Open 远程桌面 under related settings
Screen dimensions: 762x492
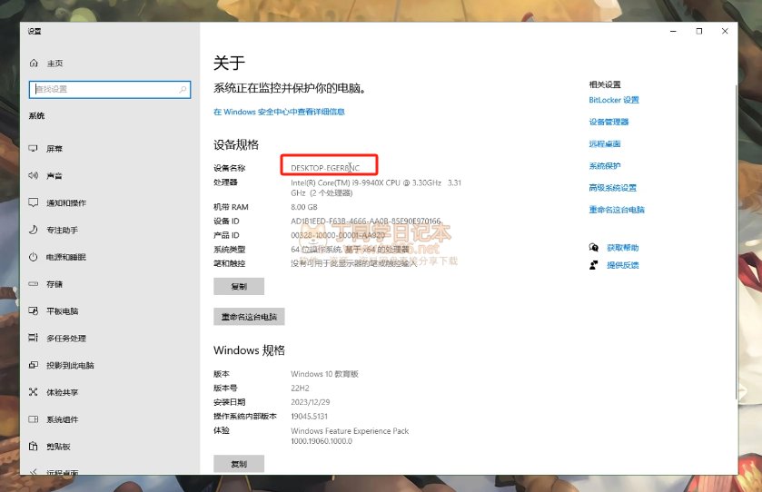[x=605, y=143]
